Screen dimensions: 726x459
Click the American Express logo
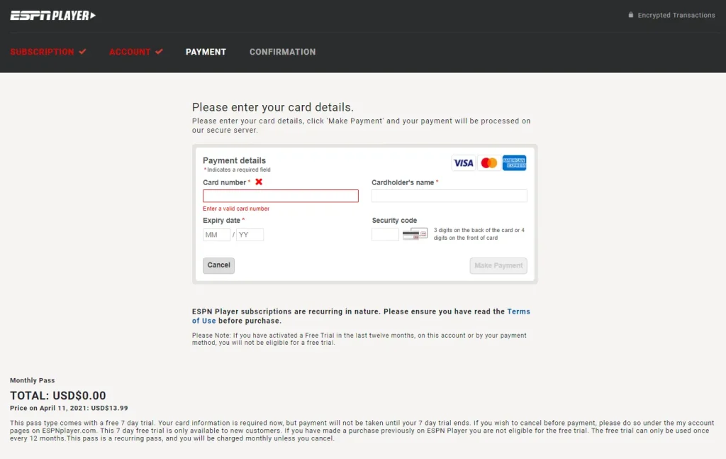pyautogui.click(x=515, y=163)
